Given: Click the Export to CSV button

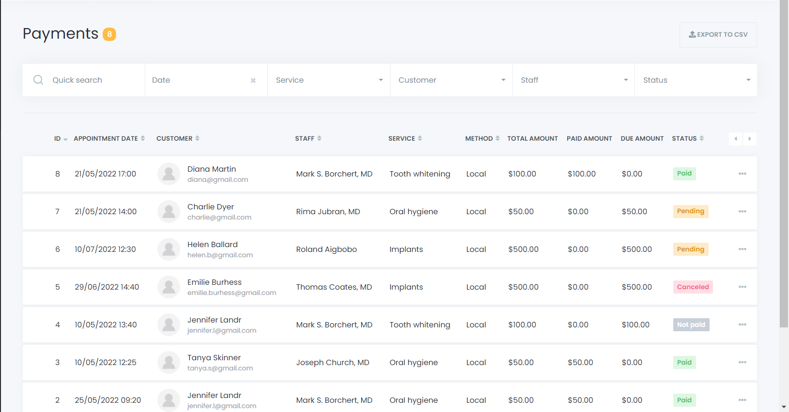Looking at the screenshot, I should tap(718, 35).
